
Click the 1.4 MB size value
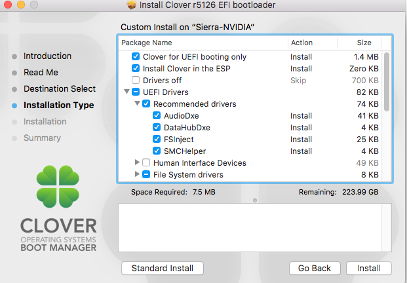(366, 56)
